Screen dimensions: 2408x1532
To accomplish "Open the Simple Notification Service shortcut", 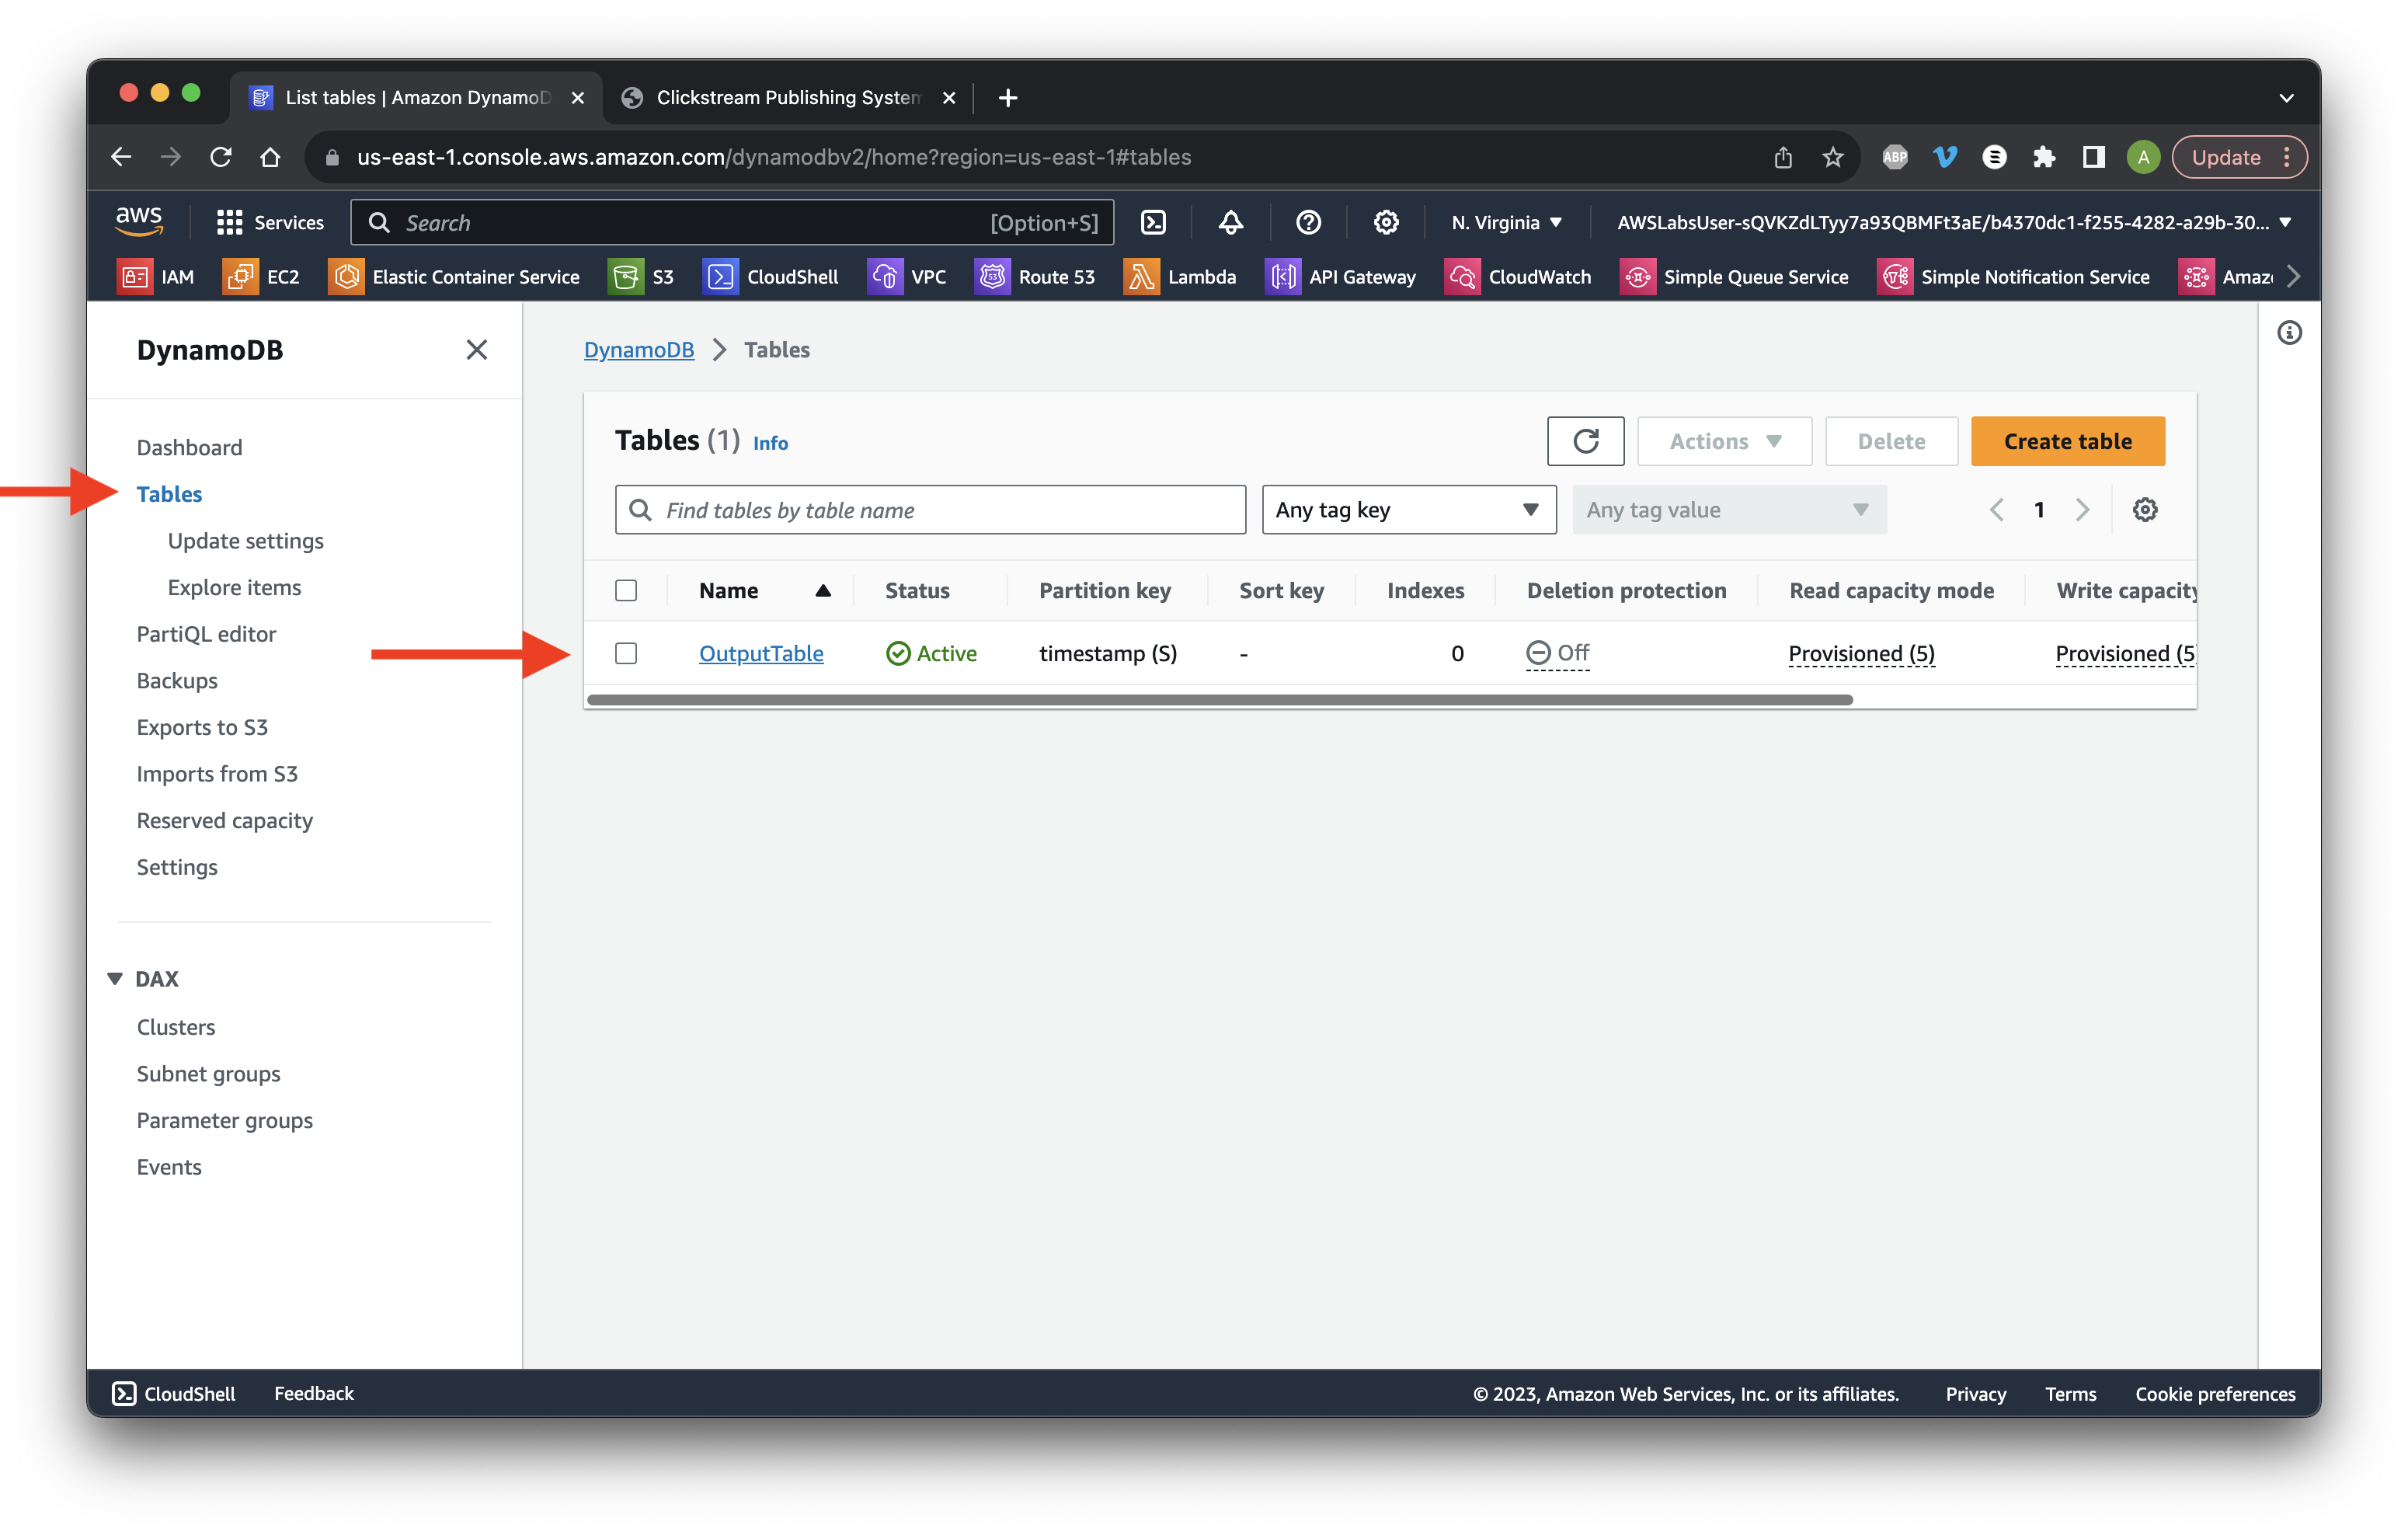I will (2014, 277).
